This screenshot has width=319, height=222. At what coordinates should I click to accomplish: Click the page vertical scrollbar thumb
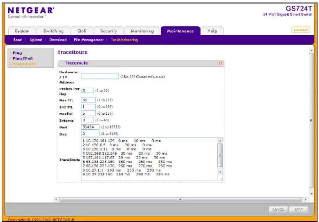[x=312, y=120]
